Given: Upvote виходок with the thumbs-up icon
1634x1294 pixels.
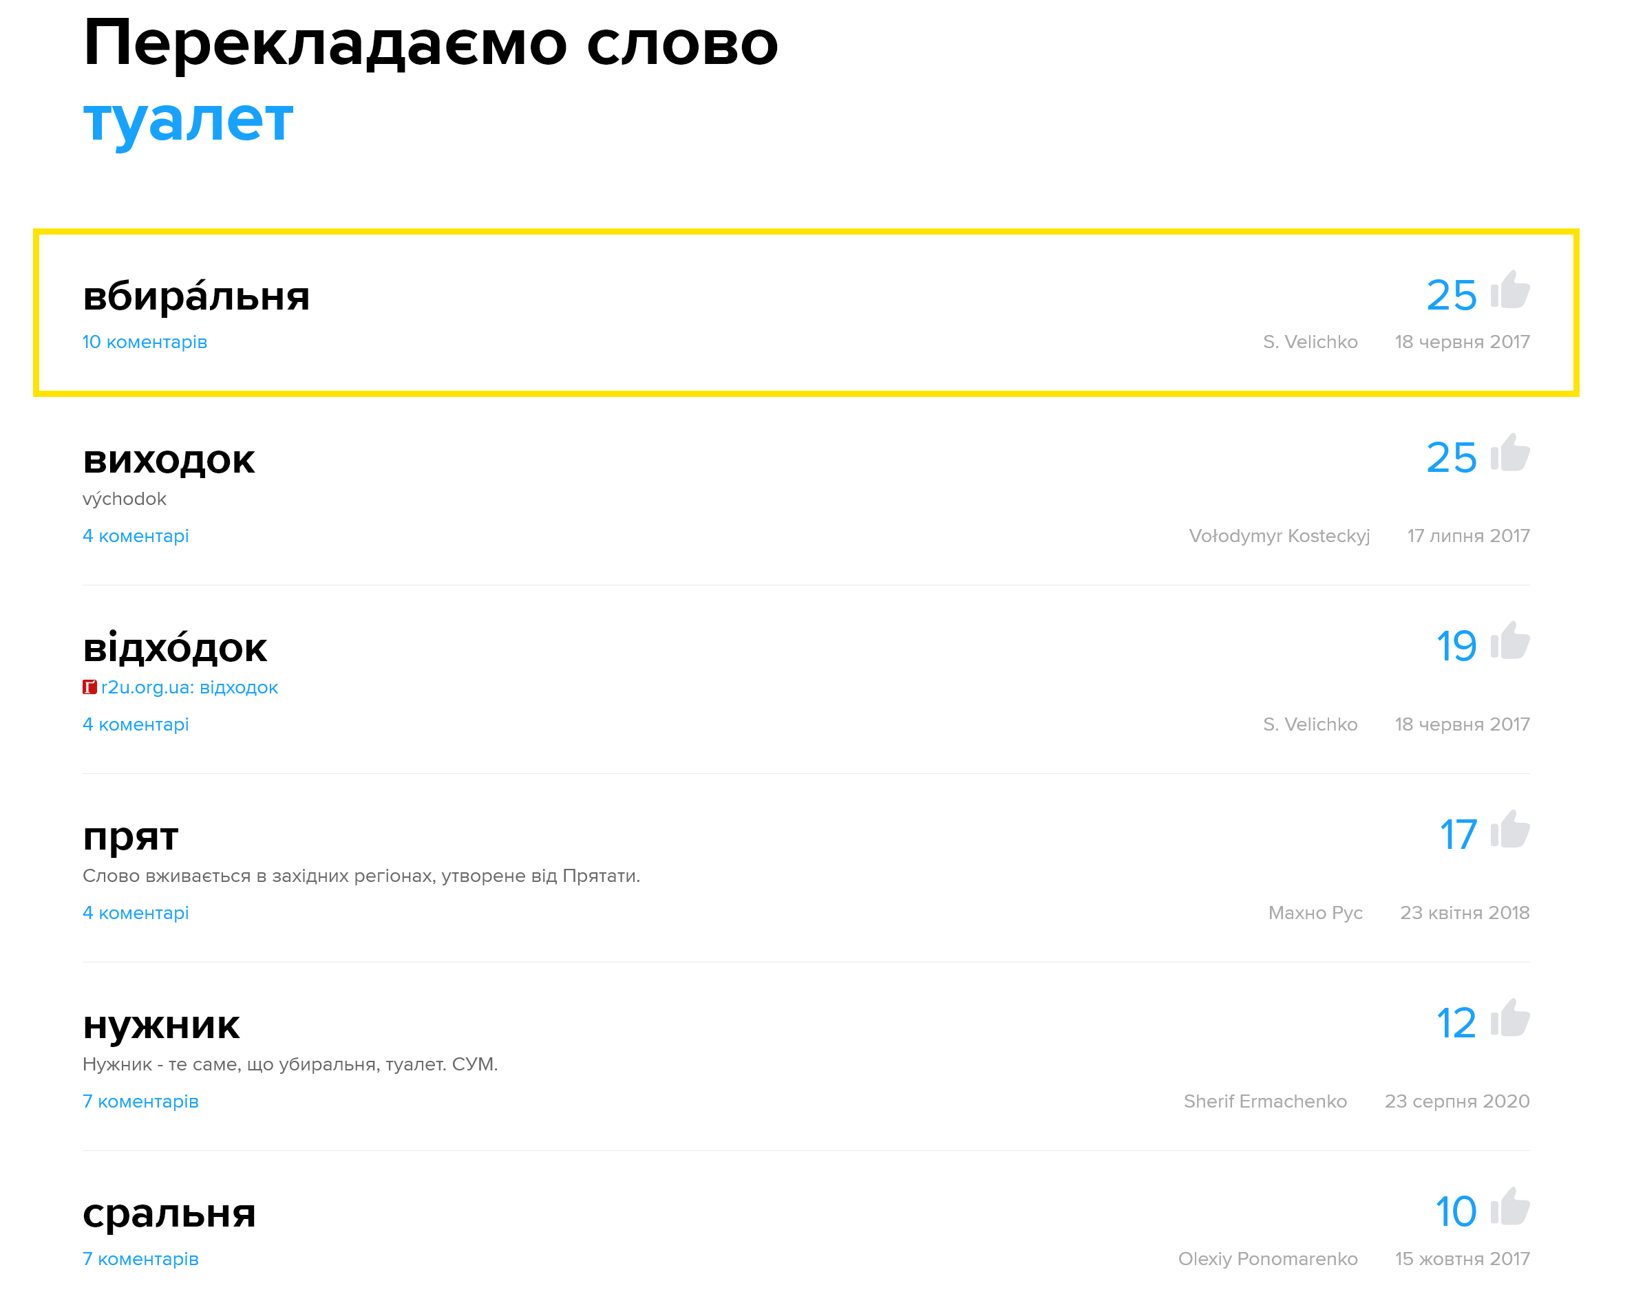Looking at the screenshot, I should 1509,453.
